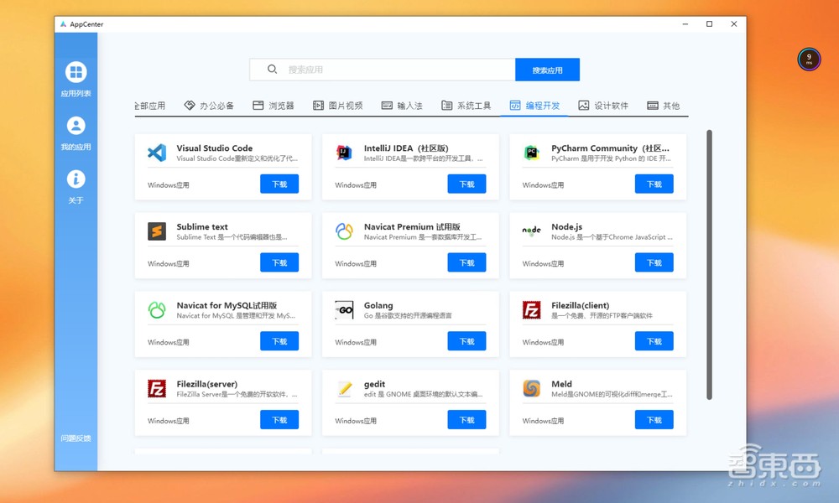Screen dimensions: 839x503
Task: Click the PyCharm Community app icon
Action: [531, 153]
